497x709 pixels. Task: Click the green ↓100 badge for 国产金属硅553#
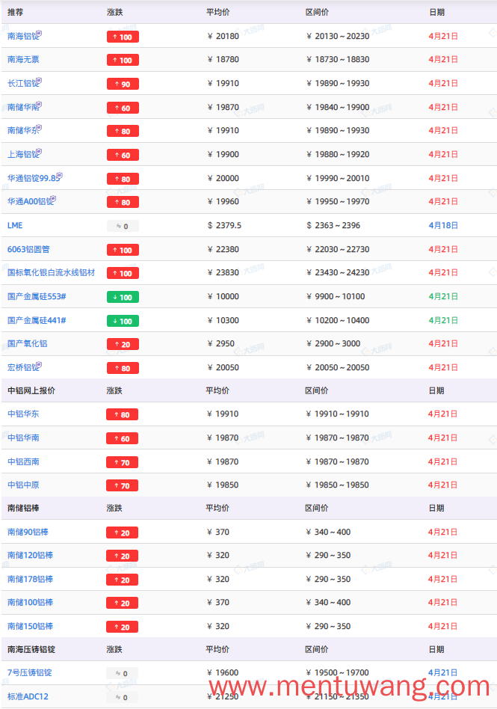point(123,297)
